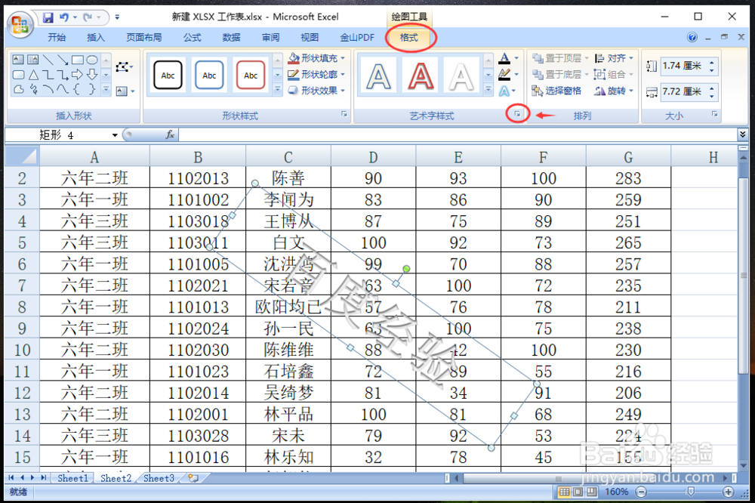
Task: Open the 页面布局 tab
Action: pyautogui.click(x=144, y=38)
